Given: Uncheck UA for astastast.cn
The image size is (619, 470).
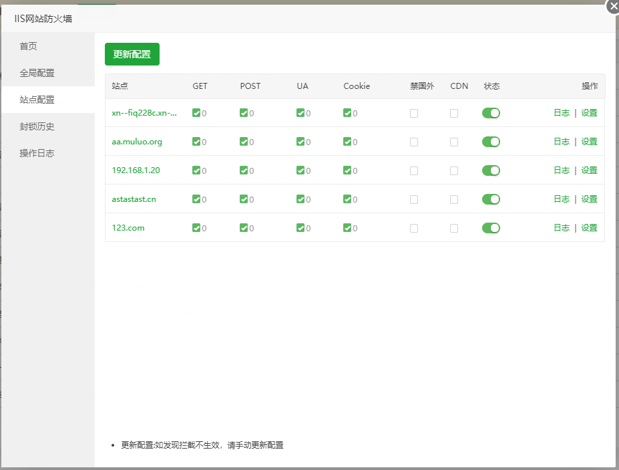Looking at the screenshot, I should (300, 199).
